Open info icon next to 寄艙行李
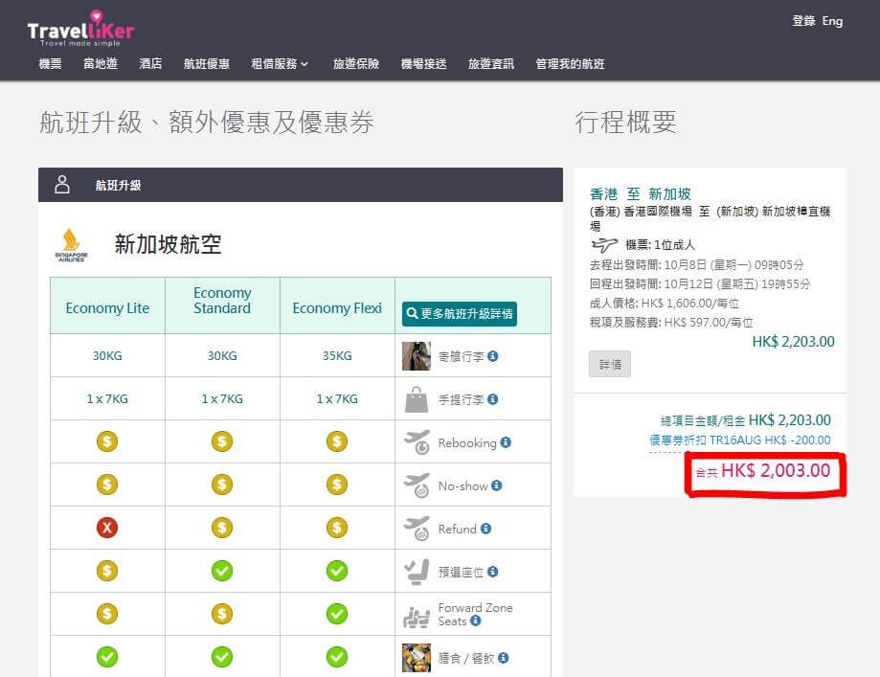880x677 pixels. 493,356
